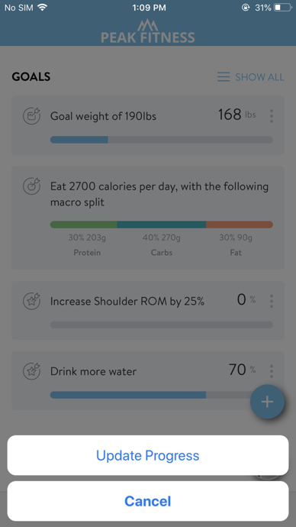Image resolution: width=296 pixels, height=527 pixels.
Task: Click the orange Fat macro segment
Action: [x=240, y=225]
